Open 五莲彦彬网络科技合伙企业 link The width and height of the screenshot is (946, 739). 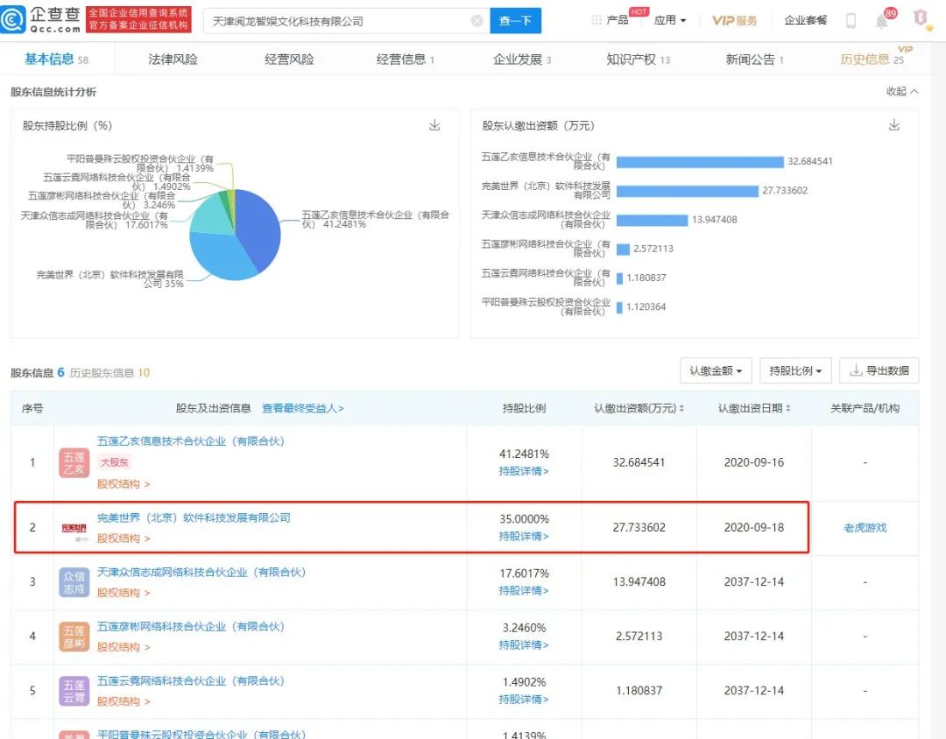(191, 626)
